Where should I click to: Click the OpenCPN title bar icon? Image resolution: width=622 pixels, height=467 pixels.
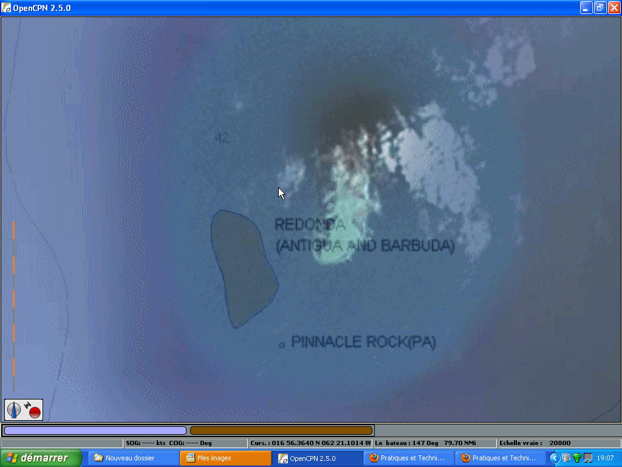(x=7, y=8)
